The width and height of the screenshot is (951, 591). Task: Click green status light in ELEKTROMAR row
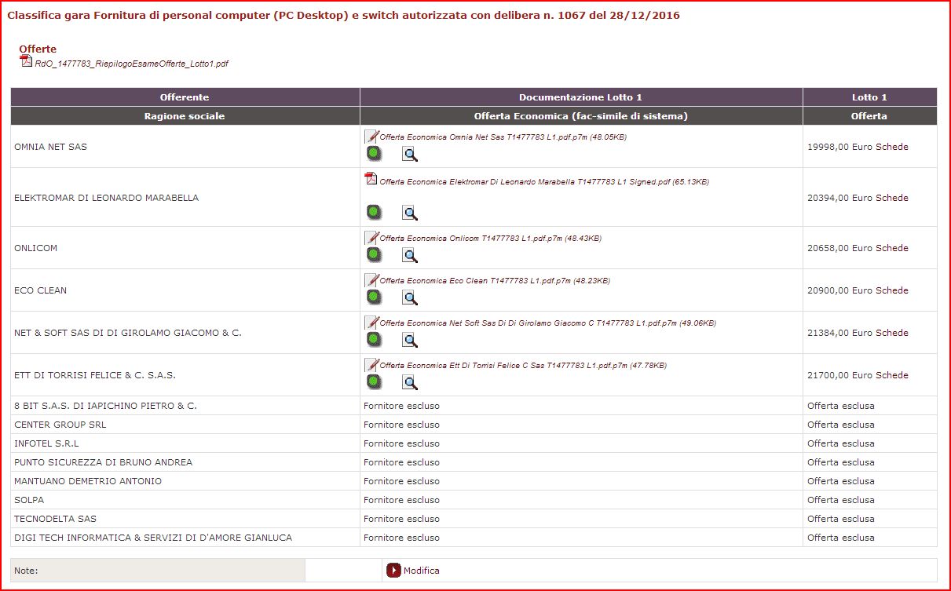(x=374, y=213)
